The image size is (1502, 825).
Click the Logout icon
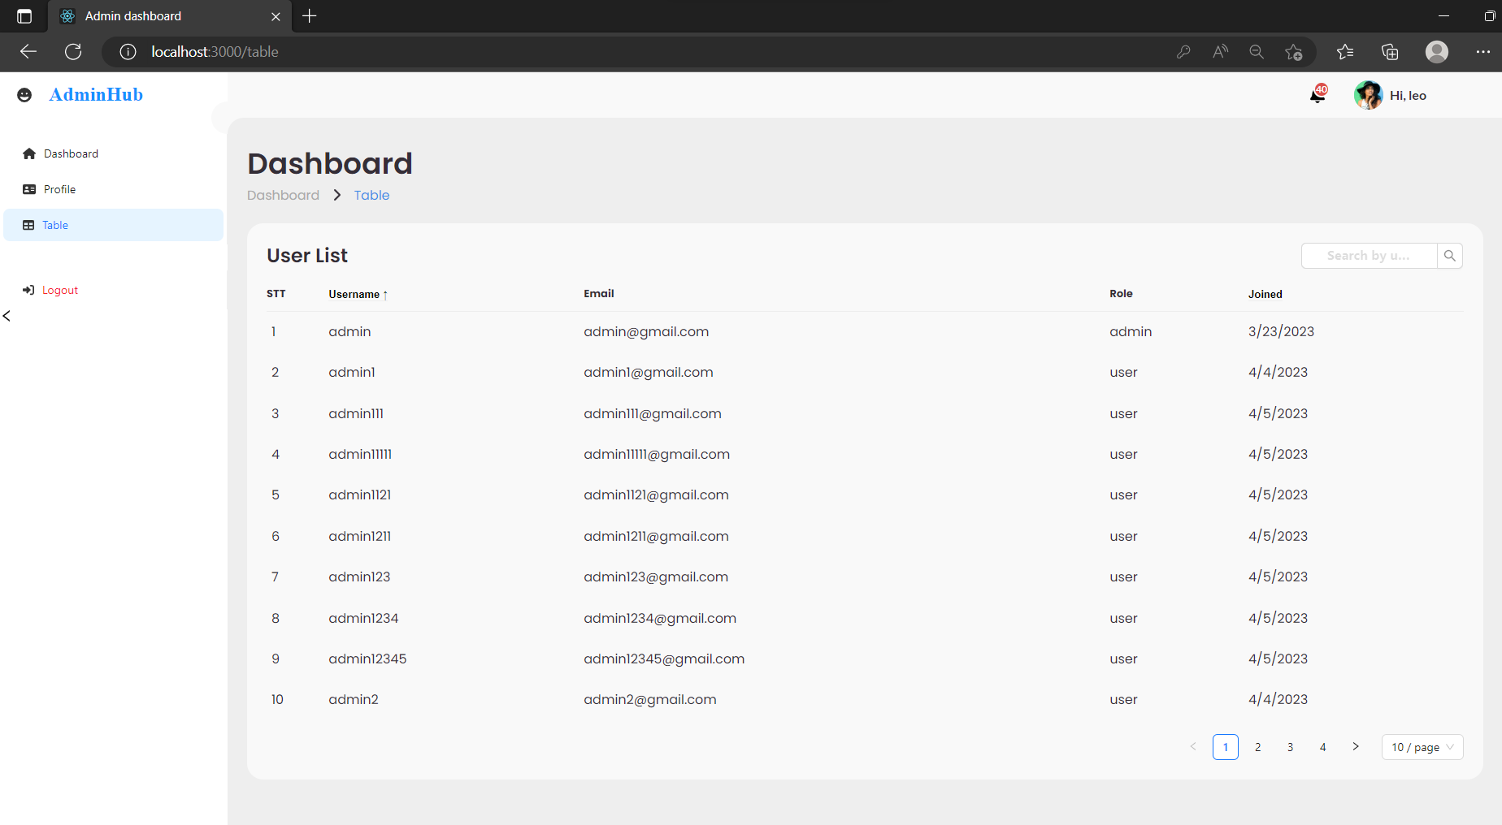click(x=29, y=289)
